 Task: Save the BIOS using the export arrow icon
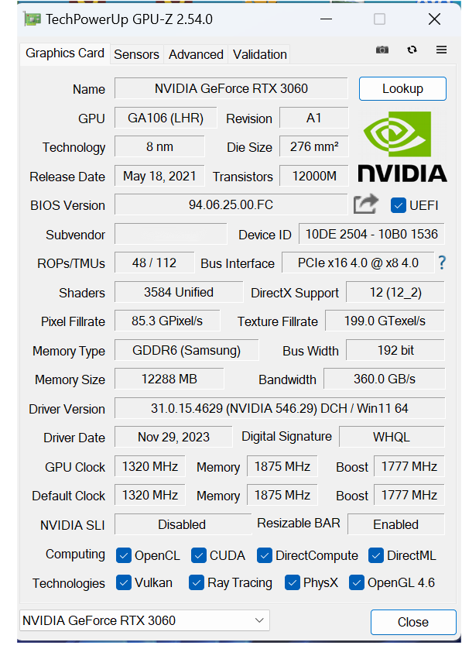pyautogui.click(x=365, y=204)
